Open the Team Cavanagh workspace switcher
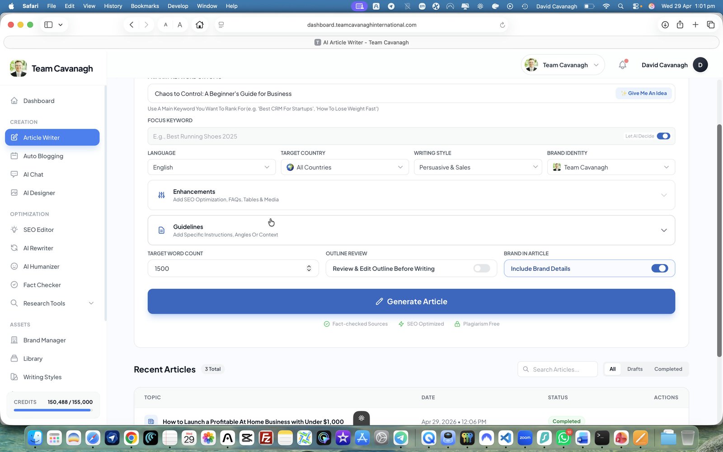Image resolution: width=723 pixels, height=452 pixels. tap(563, 65)
